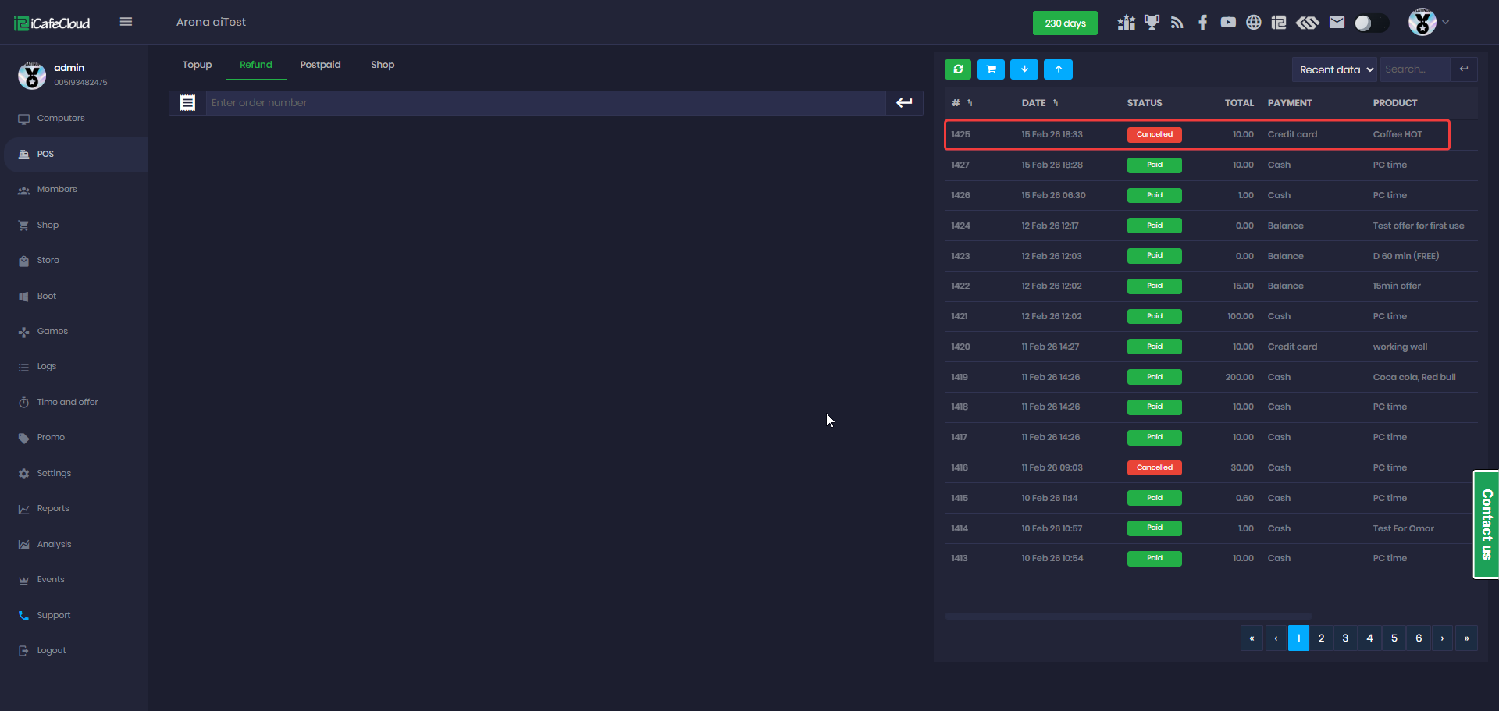Open the YouTube channel icon
The width and height of the screenshot is (1499, 711).
1228,23
